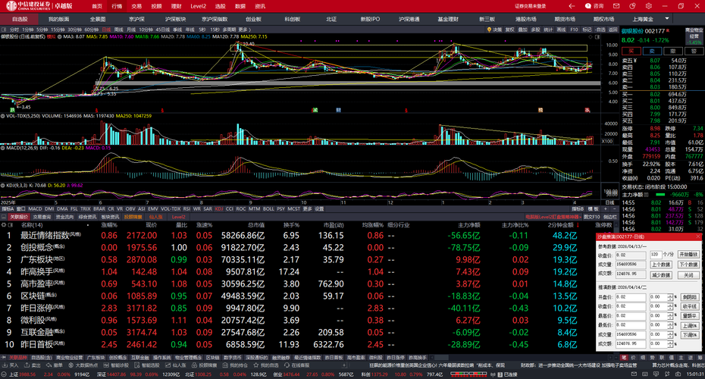Open 智能选股 in bottom toolbar
This screenshot has height=379, width=705.
(x=147, y=365)
